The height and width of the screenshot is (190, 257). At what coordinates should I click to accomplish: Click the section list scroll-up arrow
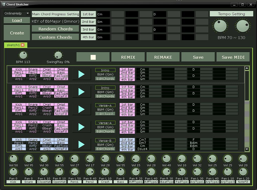coord(247,68)
